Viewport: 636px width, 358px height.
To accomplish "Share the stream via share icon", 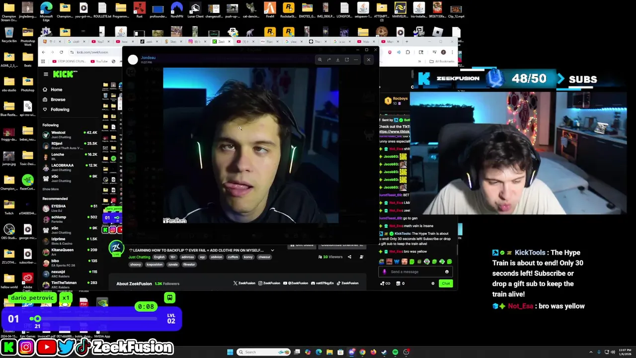I will click(x=349, y=257).
